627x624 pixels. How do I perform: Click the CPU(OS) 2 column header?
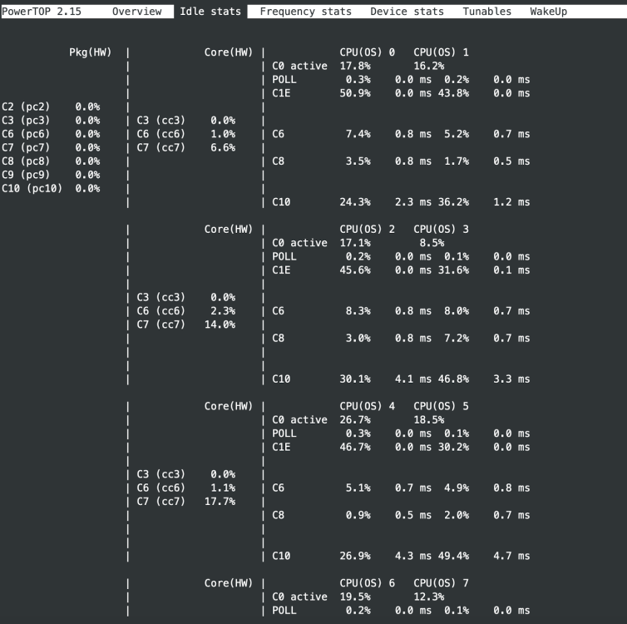367,229
